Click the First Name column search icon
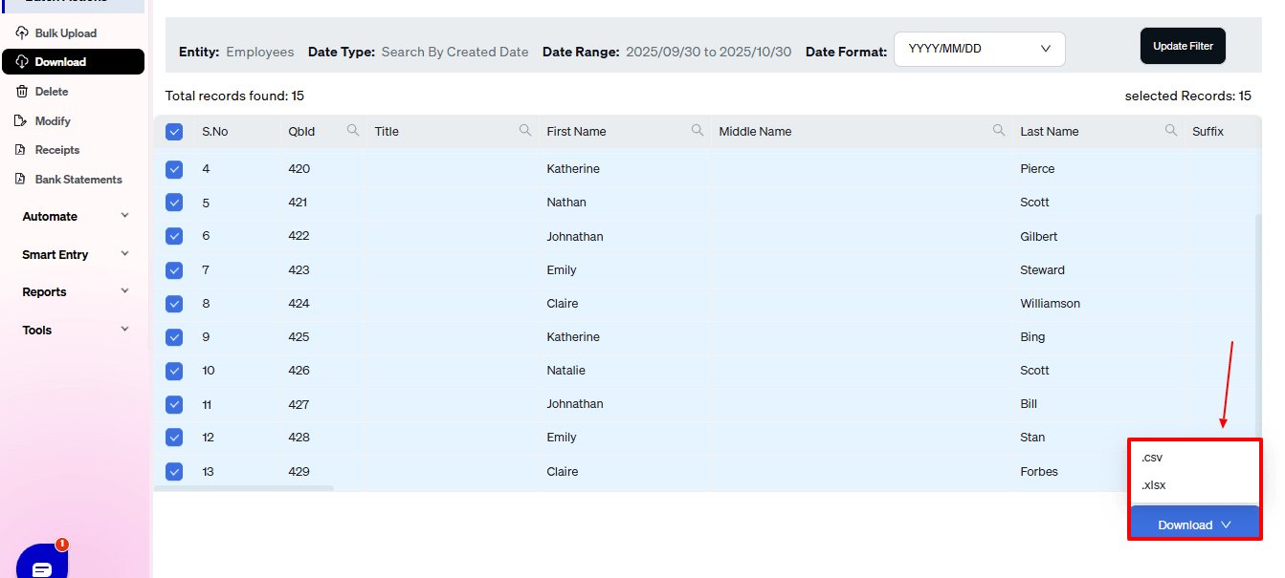1285x578 pixels. tap(698, 131)
